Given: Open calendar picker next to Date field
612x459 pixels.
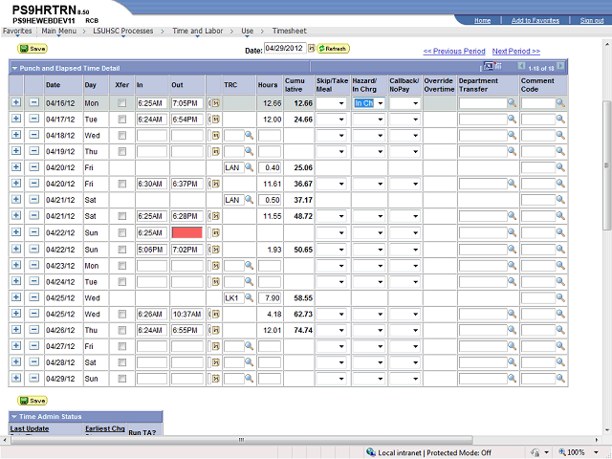Looking at the screenshot, I should [x=311, y=49].
